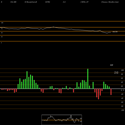Click the 'SI & MR' header label
This screenshot has height=125, width=125.
tap(13, 2)
